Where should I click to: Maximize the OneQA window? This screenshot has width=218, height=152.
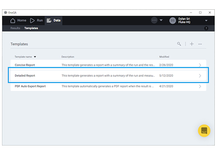click(200, 13)
